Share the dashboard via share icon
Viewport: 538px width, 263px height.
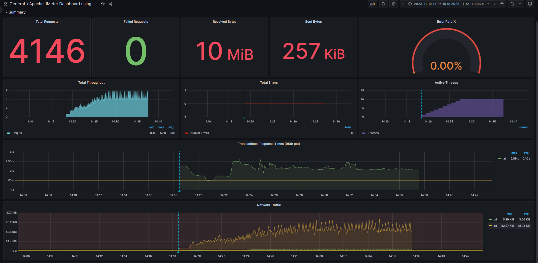(111, 4)
